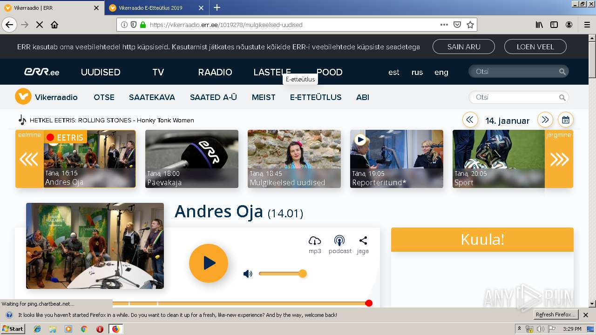Open the Sport 20:05 program card
Image resolution: width=596 pixels, height=335 pixels.
(499, 159)
